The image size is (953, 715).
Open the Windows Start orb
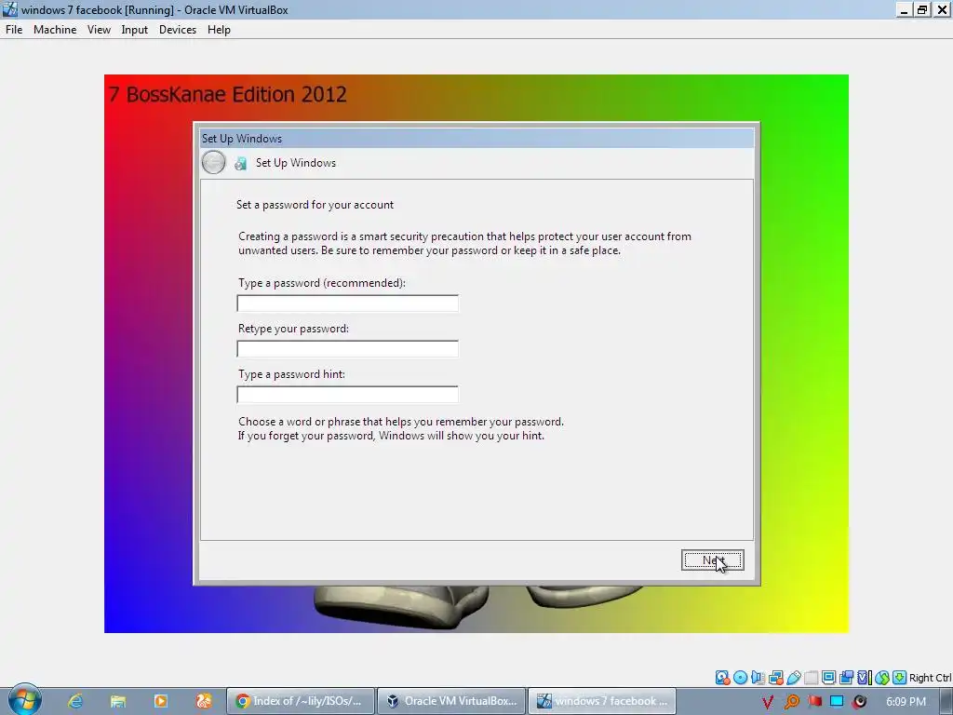pyautogui.click(x=24, y=700)
